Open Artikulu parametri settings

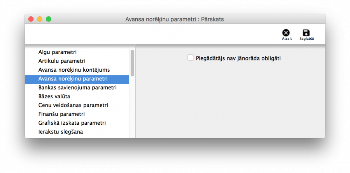62,61
